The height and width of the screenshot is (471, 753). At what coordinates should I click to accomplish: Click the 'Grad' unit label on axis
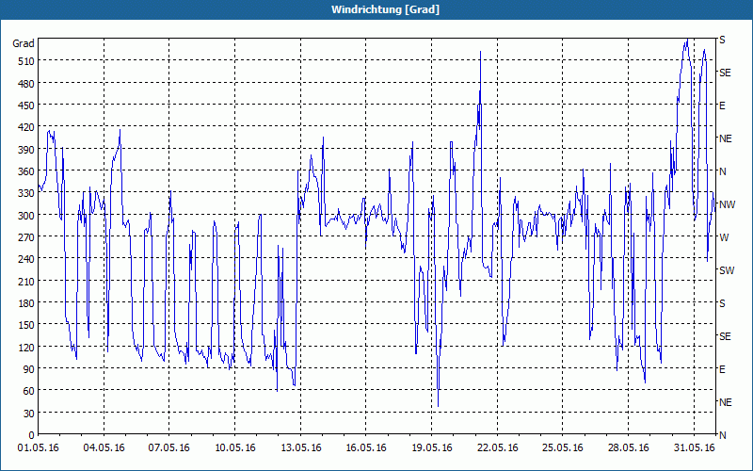click(23, 43)
